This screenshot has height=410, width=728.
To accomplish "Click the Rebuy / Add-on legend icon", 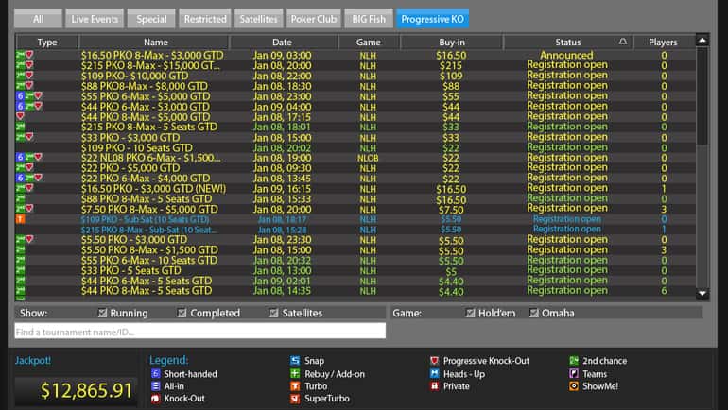I will pyautogui.click(x=295, y=374).
